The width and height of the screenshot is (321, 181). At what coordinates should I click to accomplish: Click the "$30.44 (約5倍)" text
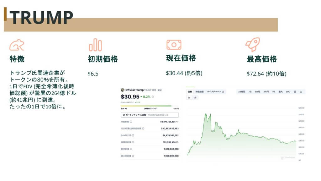[184, 73]
